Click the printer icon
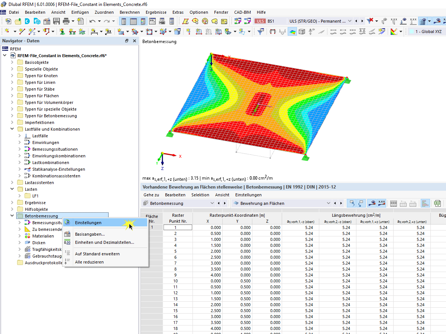 66,21
